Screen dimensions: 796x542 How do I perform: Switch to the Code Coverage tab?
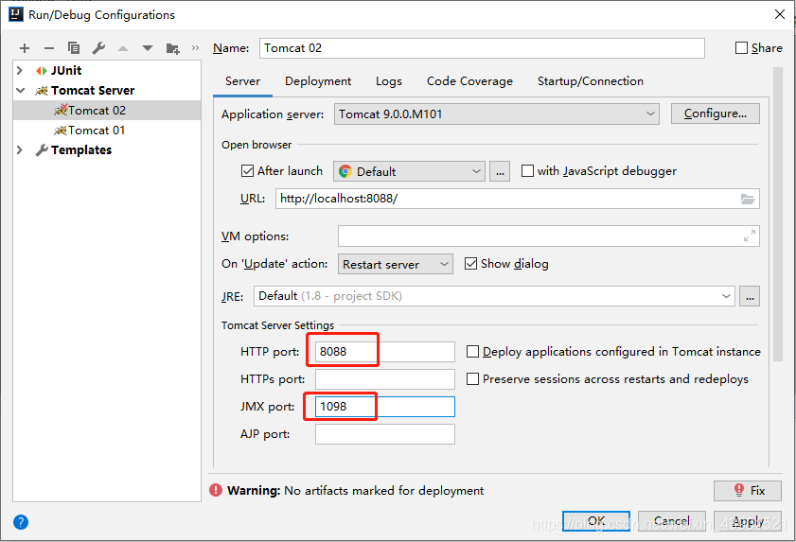(469, 81)
